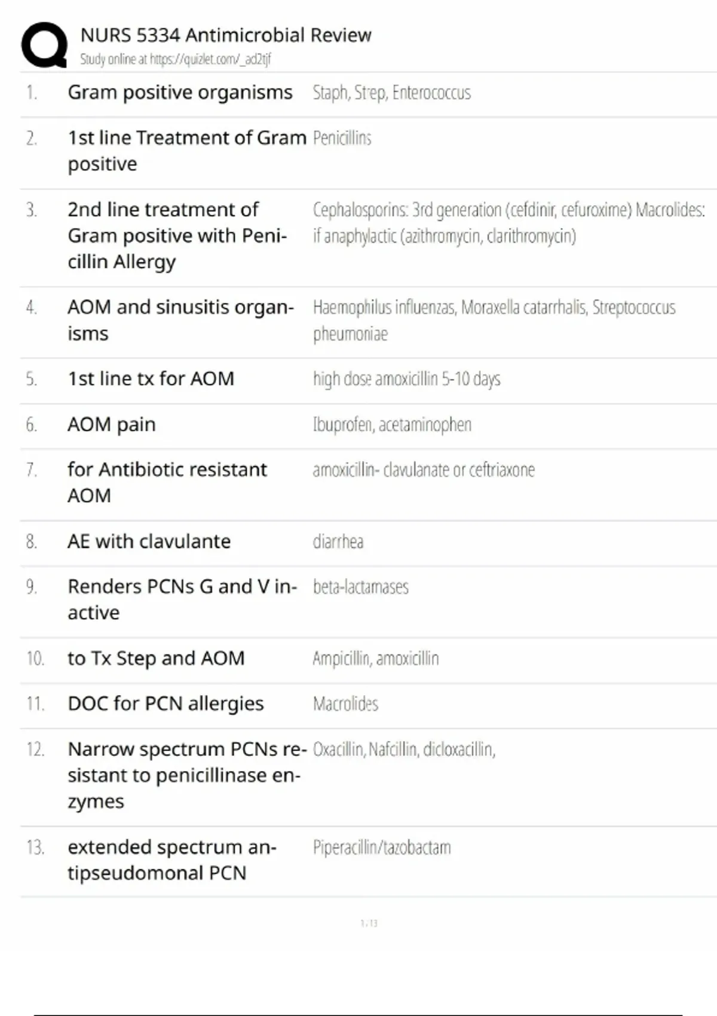Select the Penicillins definition in row 2
This screenshot has width=717, height=1016.
[342, 138]
